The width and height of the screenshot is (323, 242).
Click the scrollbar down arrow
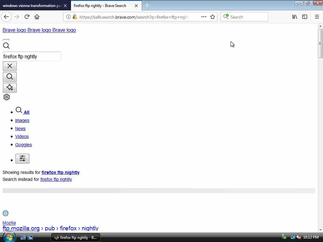click(x=320, y=230)
